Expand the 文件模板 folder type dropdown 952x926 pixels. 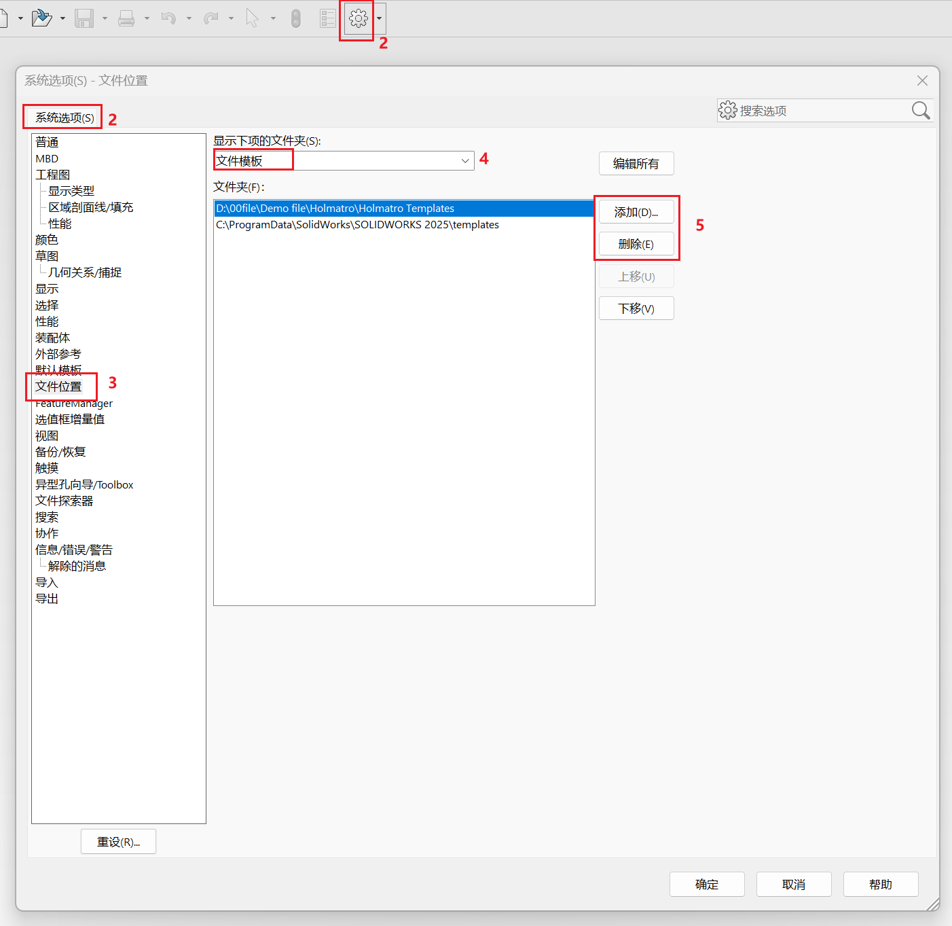coord(465,161)
